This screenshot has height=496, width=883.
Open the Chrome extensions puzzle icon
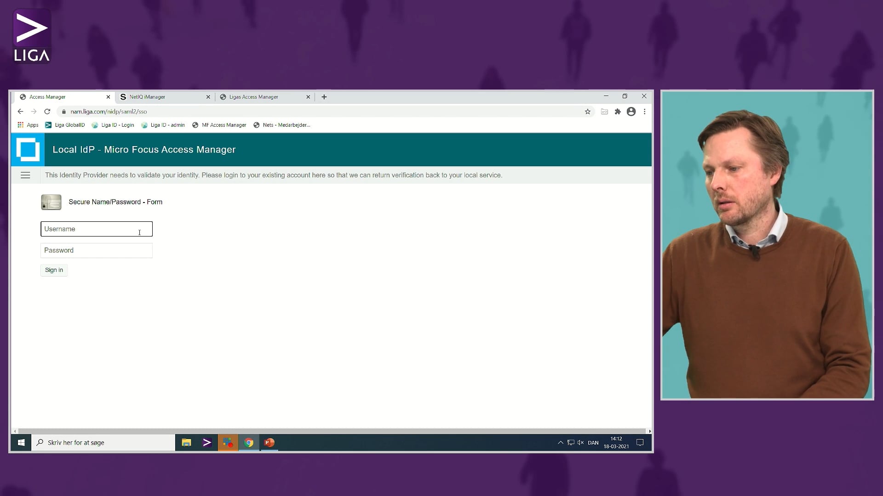click(618, 112)
